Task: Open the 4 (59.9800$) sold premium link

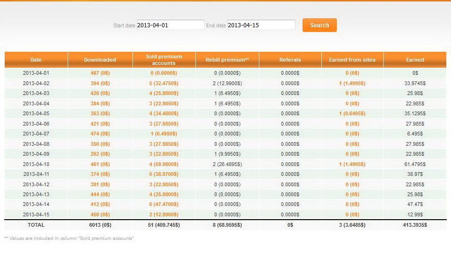Action: click(164, 165)
